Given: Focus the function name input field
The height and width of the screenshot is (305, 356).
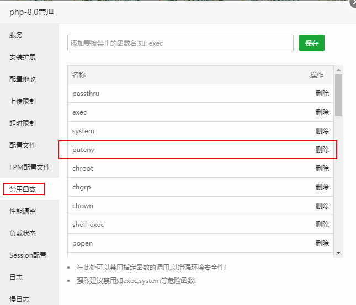Looking at the screenshot, I should pos(180,43).
